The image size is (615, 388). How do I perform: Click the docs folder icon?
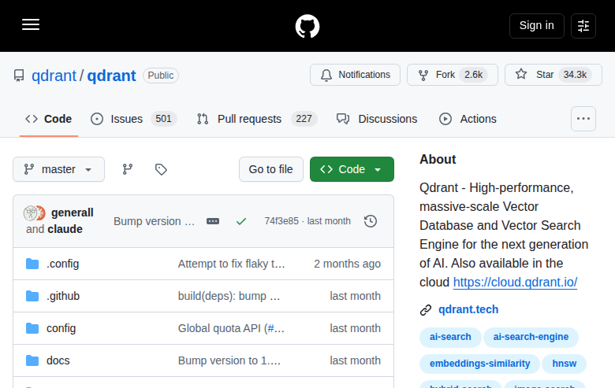(x=32, y=360)
